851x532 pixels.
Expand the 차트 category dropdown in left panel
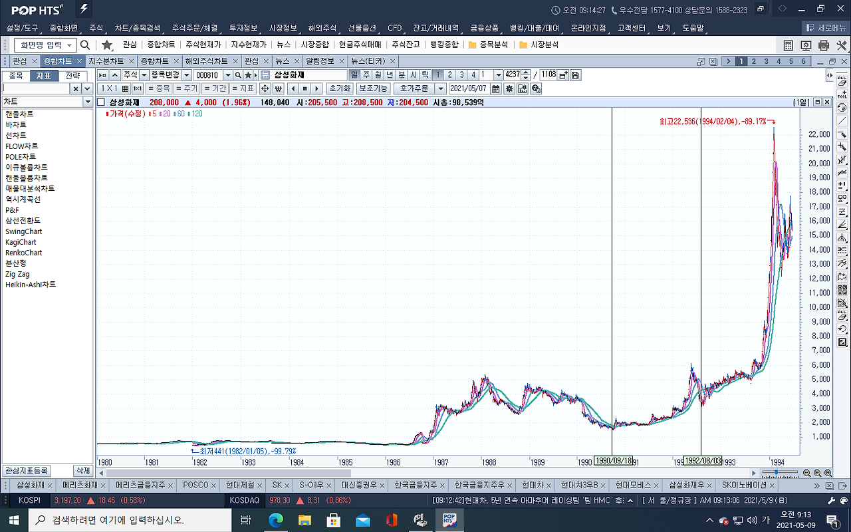pyautogui.click(x=88, y=102)
